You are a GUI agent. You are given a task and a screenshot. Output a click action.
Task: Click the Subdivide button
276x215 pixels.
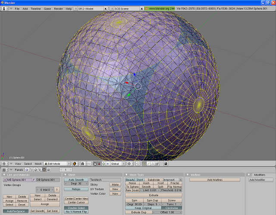tap(154, 180)
